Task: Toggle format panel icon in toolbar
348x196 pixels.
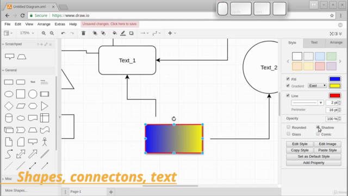Action: (336, 34)
